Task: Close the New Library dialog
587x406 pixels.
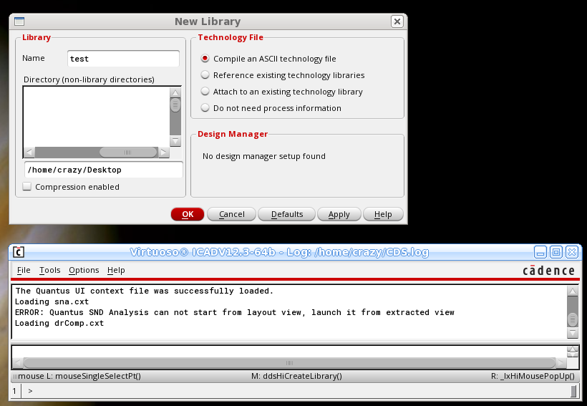Action: coord(397,21)
